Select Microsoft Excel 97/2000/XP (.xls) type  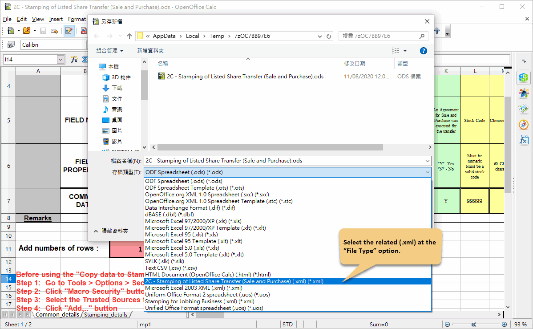pos(287,221)
